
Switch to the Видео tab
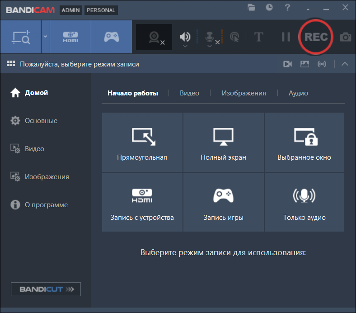(189, 93)
